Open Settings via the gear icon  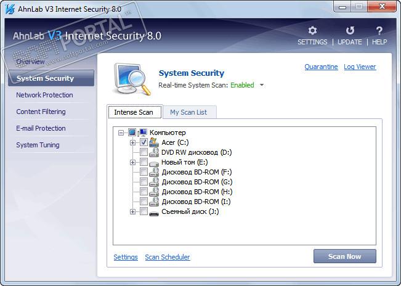312,30
